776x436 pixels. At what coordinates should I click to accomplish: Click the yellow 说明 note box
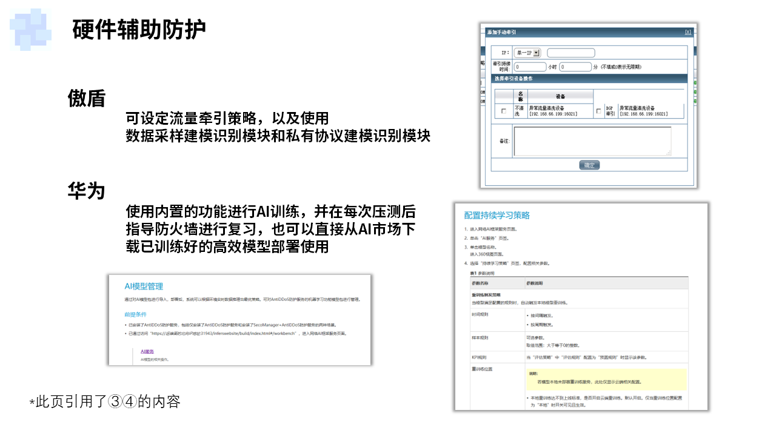606,378
